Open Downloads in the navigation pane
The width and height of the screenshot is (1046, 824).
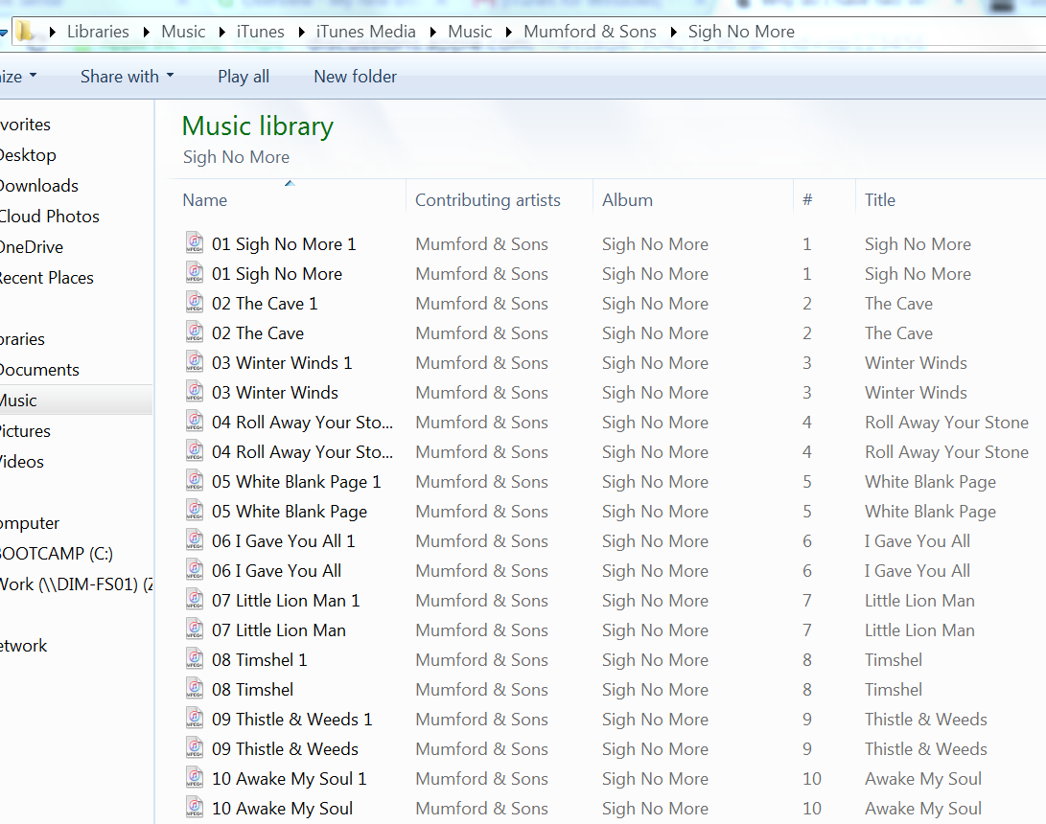(x=38, y=186)
